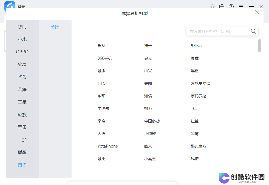
Task: Choose 360手机 from the list
Action: coord(105,58)
